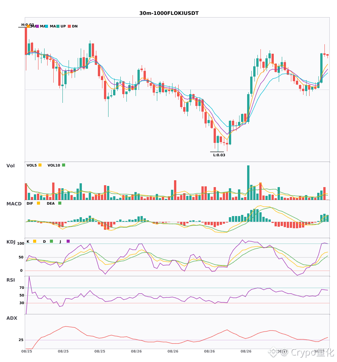Select the green VOL10 swatch
Viewport: 337px width, 362px height.
tap(64, 165)
